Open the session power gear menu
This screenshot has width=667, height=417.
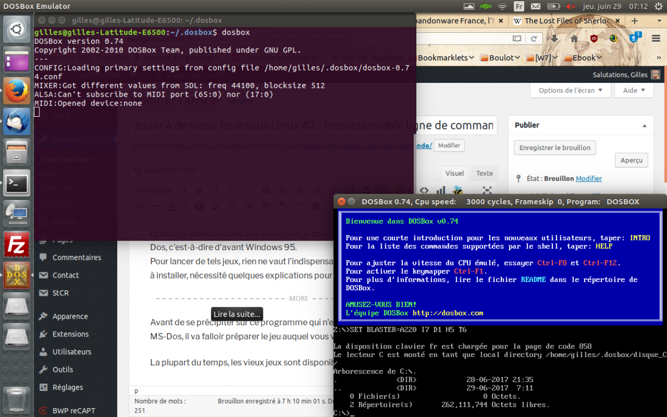point(658,7)
